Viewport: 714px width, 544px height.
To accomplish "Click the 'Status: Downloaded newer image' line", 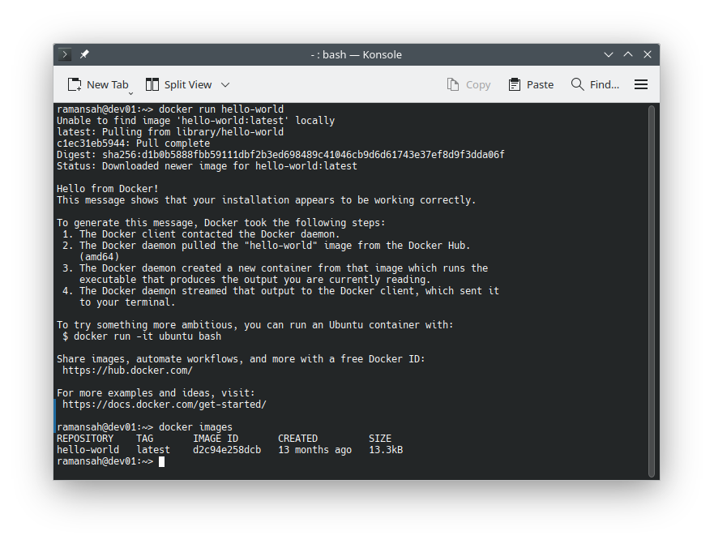I will [207, 166].
